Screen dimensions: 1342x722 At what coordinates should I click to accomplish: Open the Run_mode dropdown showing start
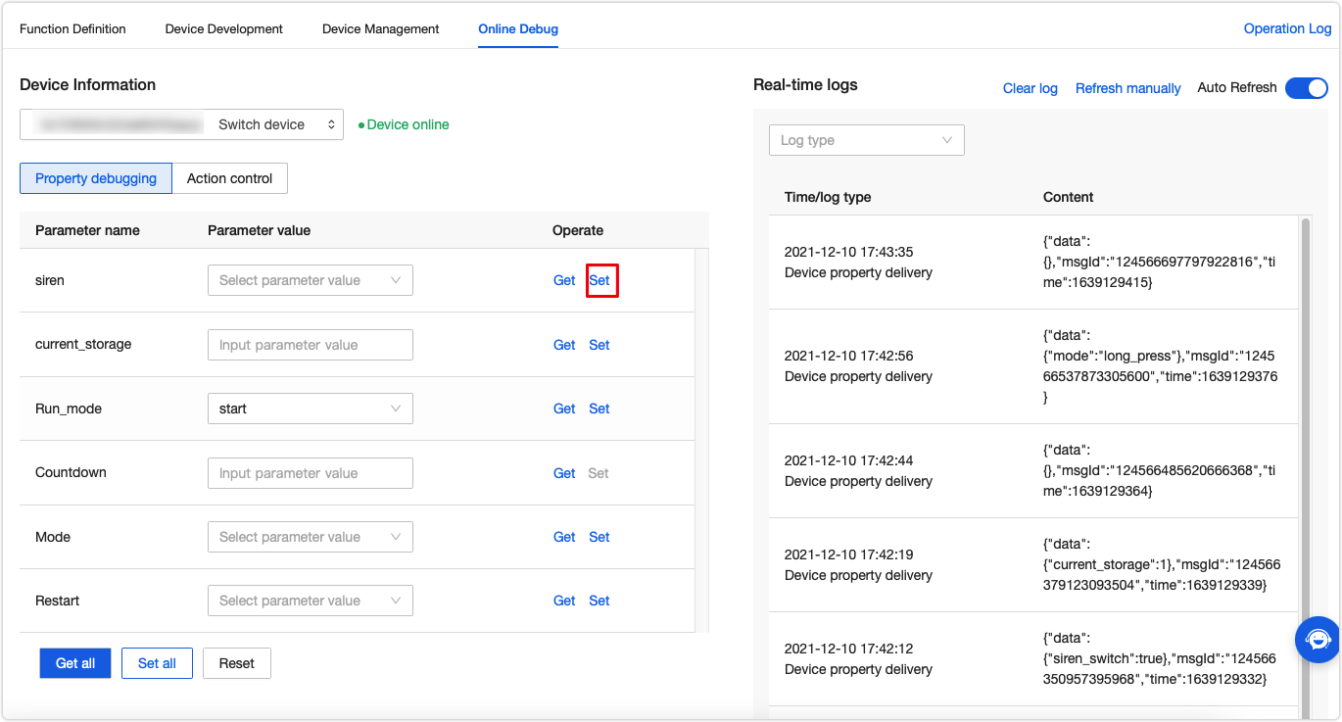[x=310, y=409]
